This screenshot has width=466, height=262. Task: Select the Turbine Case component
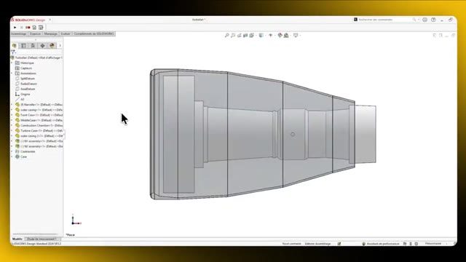click(x=39, y=131)
